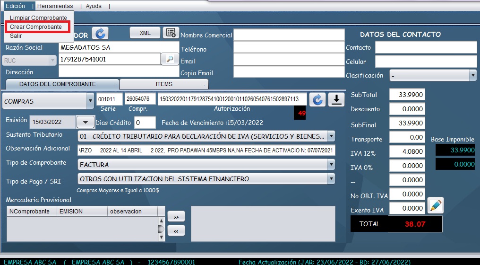The width and height of the screenshot is (480, 265).
Task: Open the Emisión date picker arrow
Action: 85,122
